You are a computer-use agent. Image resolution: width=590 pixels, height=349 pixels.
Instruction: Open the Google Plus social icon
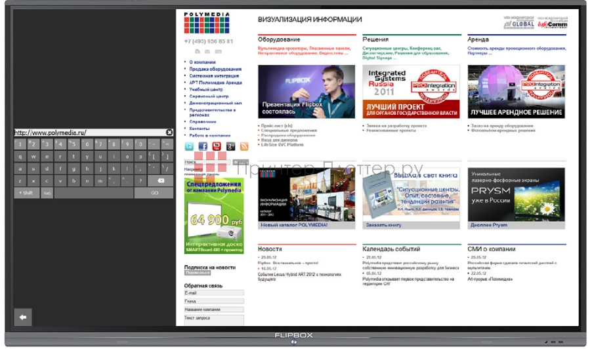[x=230, y=146]
